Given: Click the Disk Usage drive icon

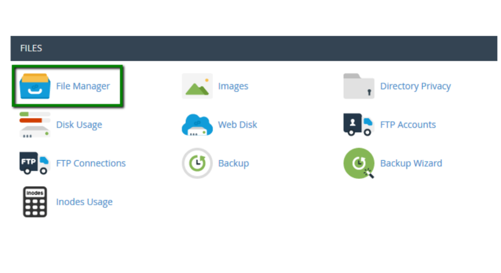Looking at the screenshot, I should pyautogui.click(x=35, y=125).
